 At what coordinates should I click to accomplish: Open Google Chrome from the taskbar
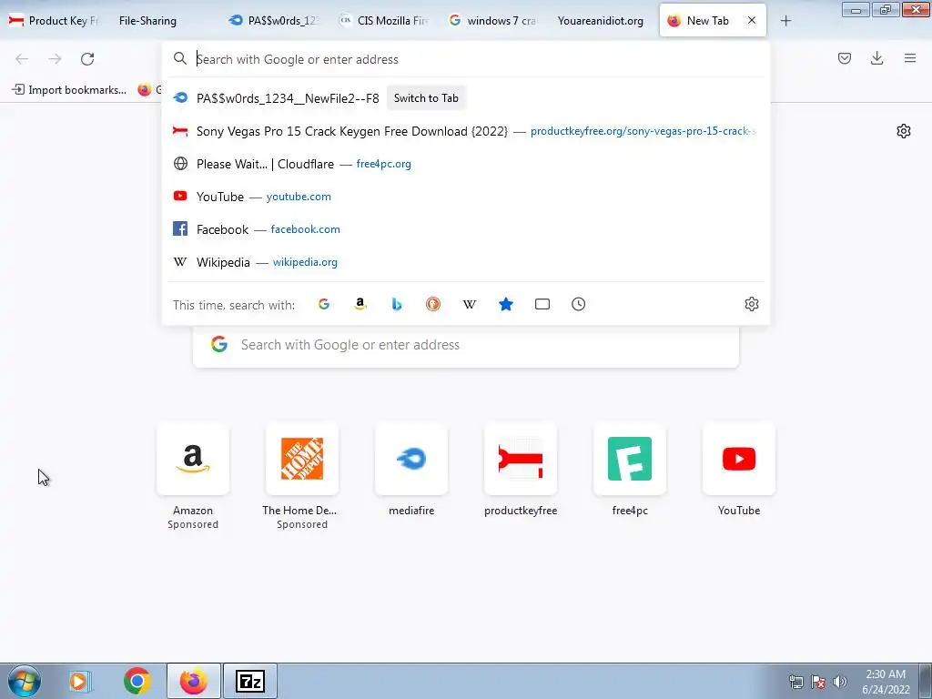(x=137, y=681)
